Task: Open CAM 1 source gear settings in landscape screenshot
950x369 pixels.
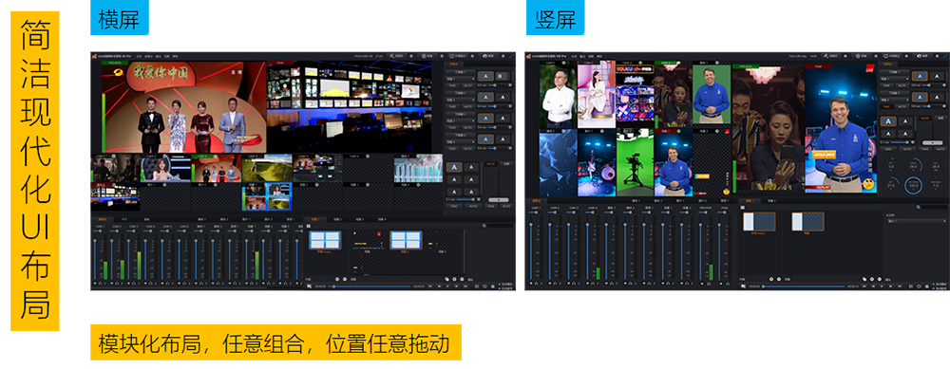Action: click(x=114, y=157)
